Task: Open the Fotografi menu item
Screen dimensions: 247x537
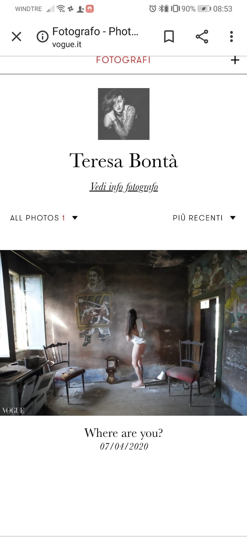Action: click(123, 60)
